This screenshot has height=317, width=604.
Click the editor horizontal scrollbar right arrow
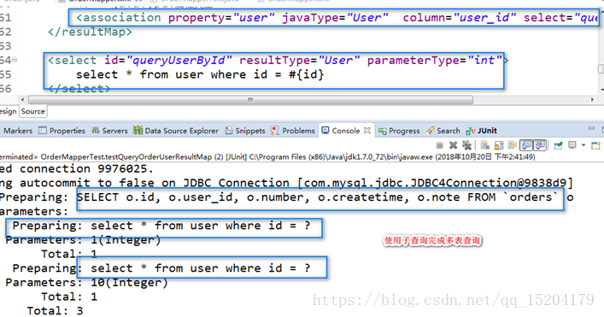[x=592, y=100]
